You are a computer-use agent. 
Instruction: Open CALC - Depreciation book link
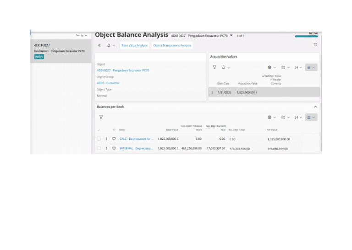137,139
